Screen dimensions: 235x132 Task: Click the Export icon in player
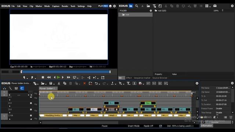tap(103, 77)
